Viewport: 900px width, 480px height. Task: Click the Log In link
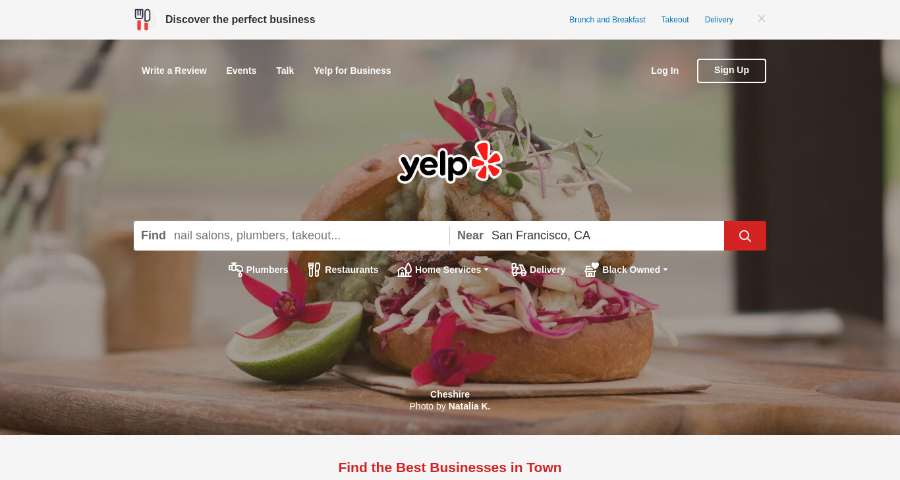click(665, 71)
